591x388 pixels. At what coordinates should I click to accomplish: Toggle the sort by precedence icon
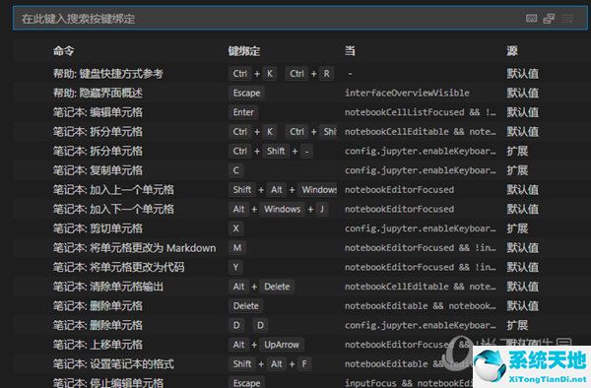click(x=549, y=18)
